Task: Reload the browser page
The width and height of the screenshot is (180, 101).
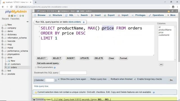Action: [x=11, y=7]
